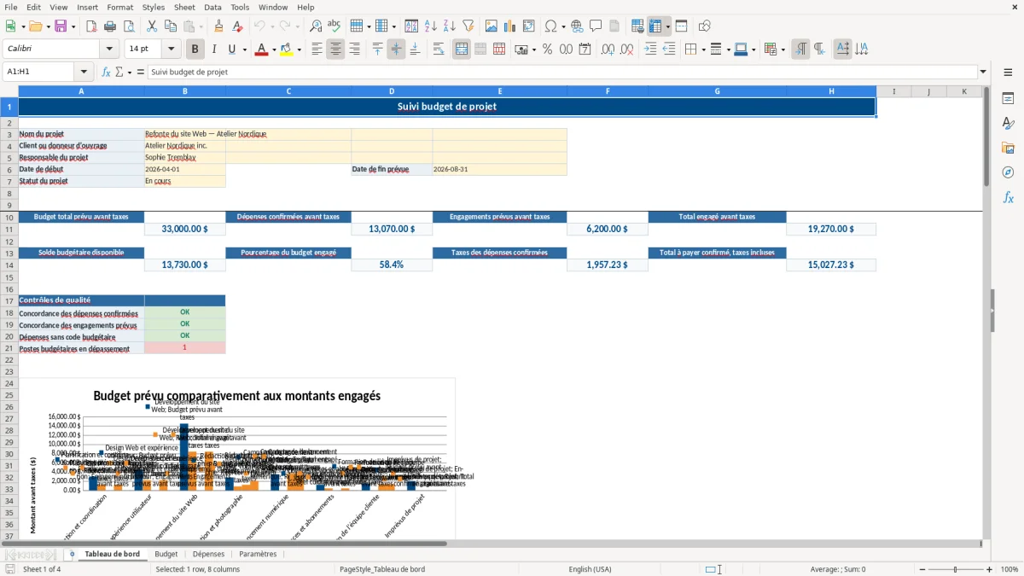The image size is (1024, 576).
Task: Toggle Freeze Rows and Columns
Action: [x=655, y=26]
